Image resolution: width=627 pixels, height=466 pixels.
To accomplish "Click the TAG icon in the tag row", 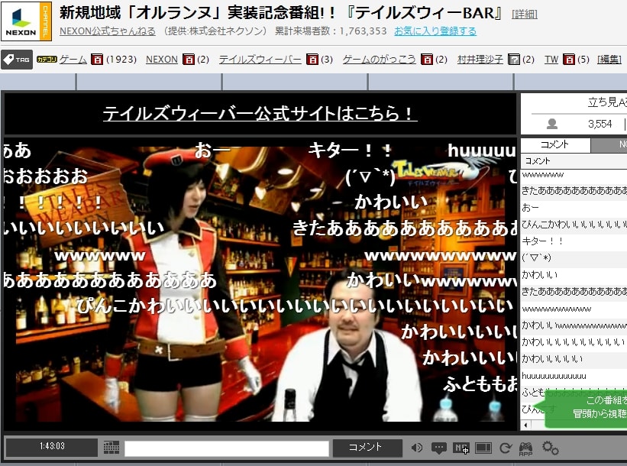I will click(x=17, y=60).
